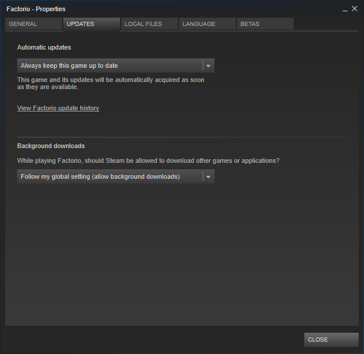Screen dimensions: 364x354
Task: Expand the automatic updates dropdown arrow
Action: [x=208, y=66]
